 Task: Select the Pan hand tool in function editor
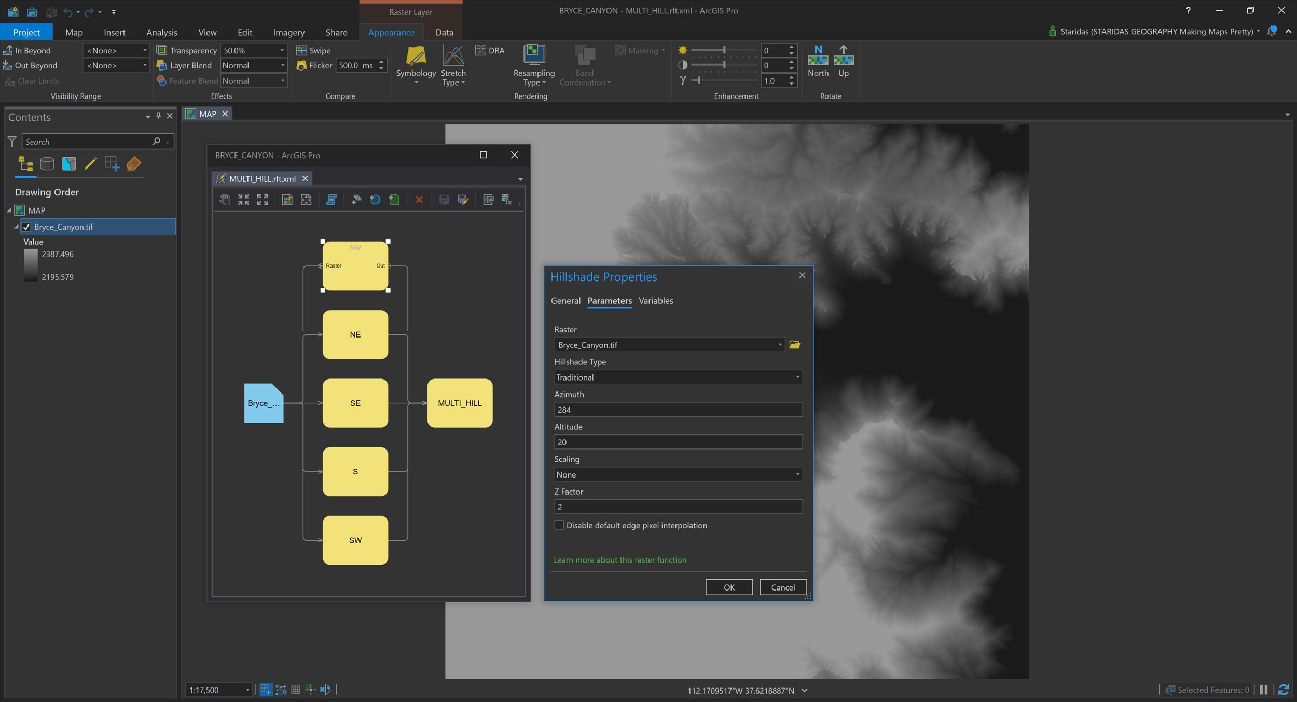coord(224,200)
